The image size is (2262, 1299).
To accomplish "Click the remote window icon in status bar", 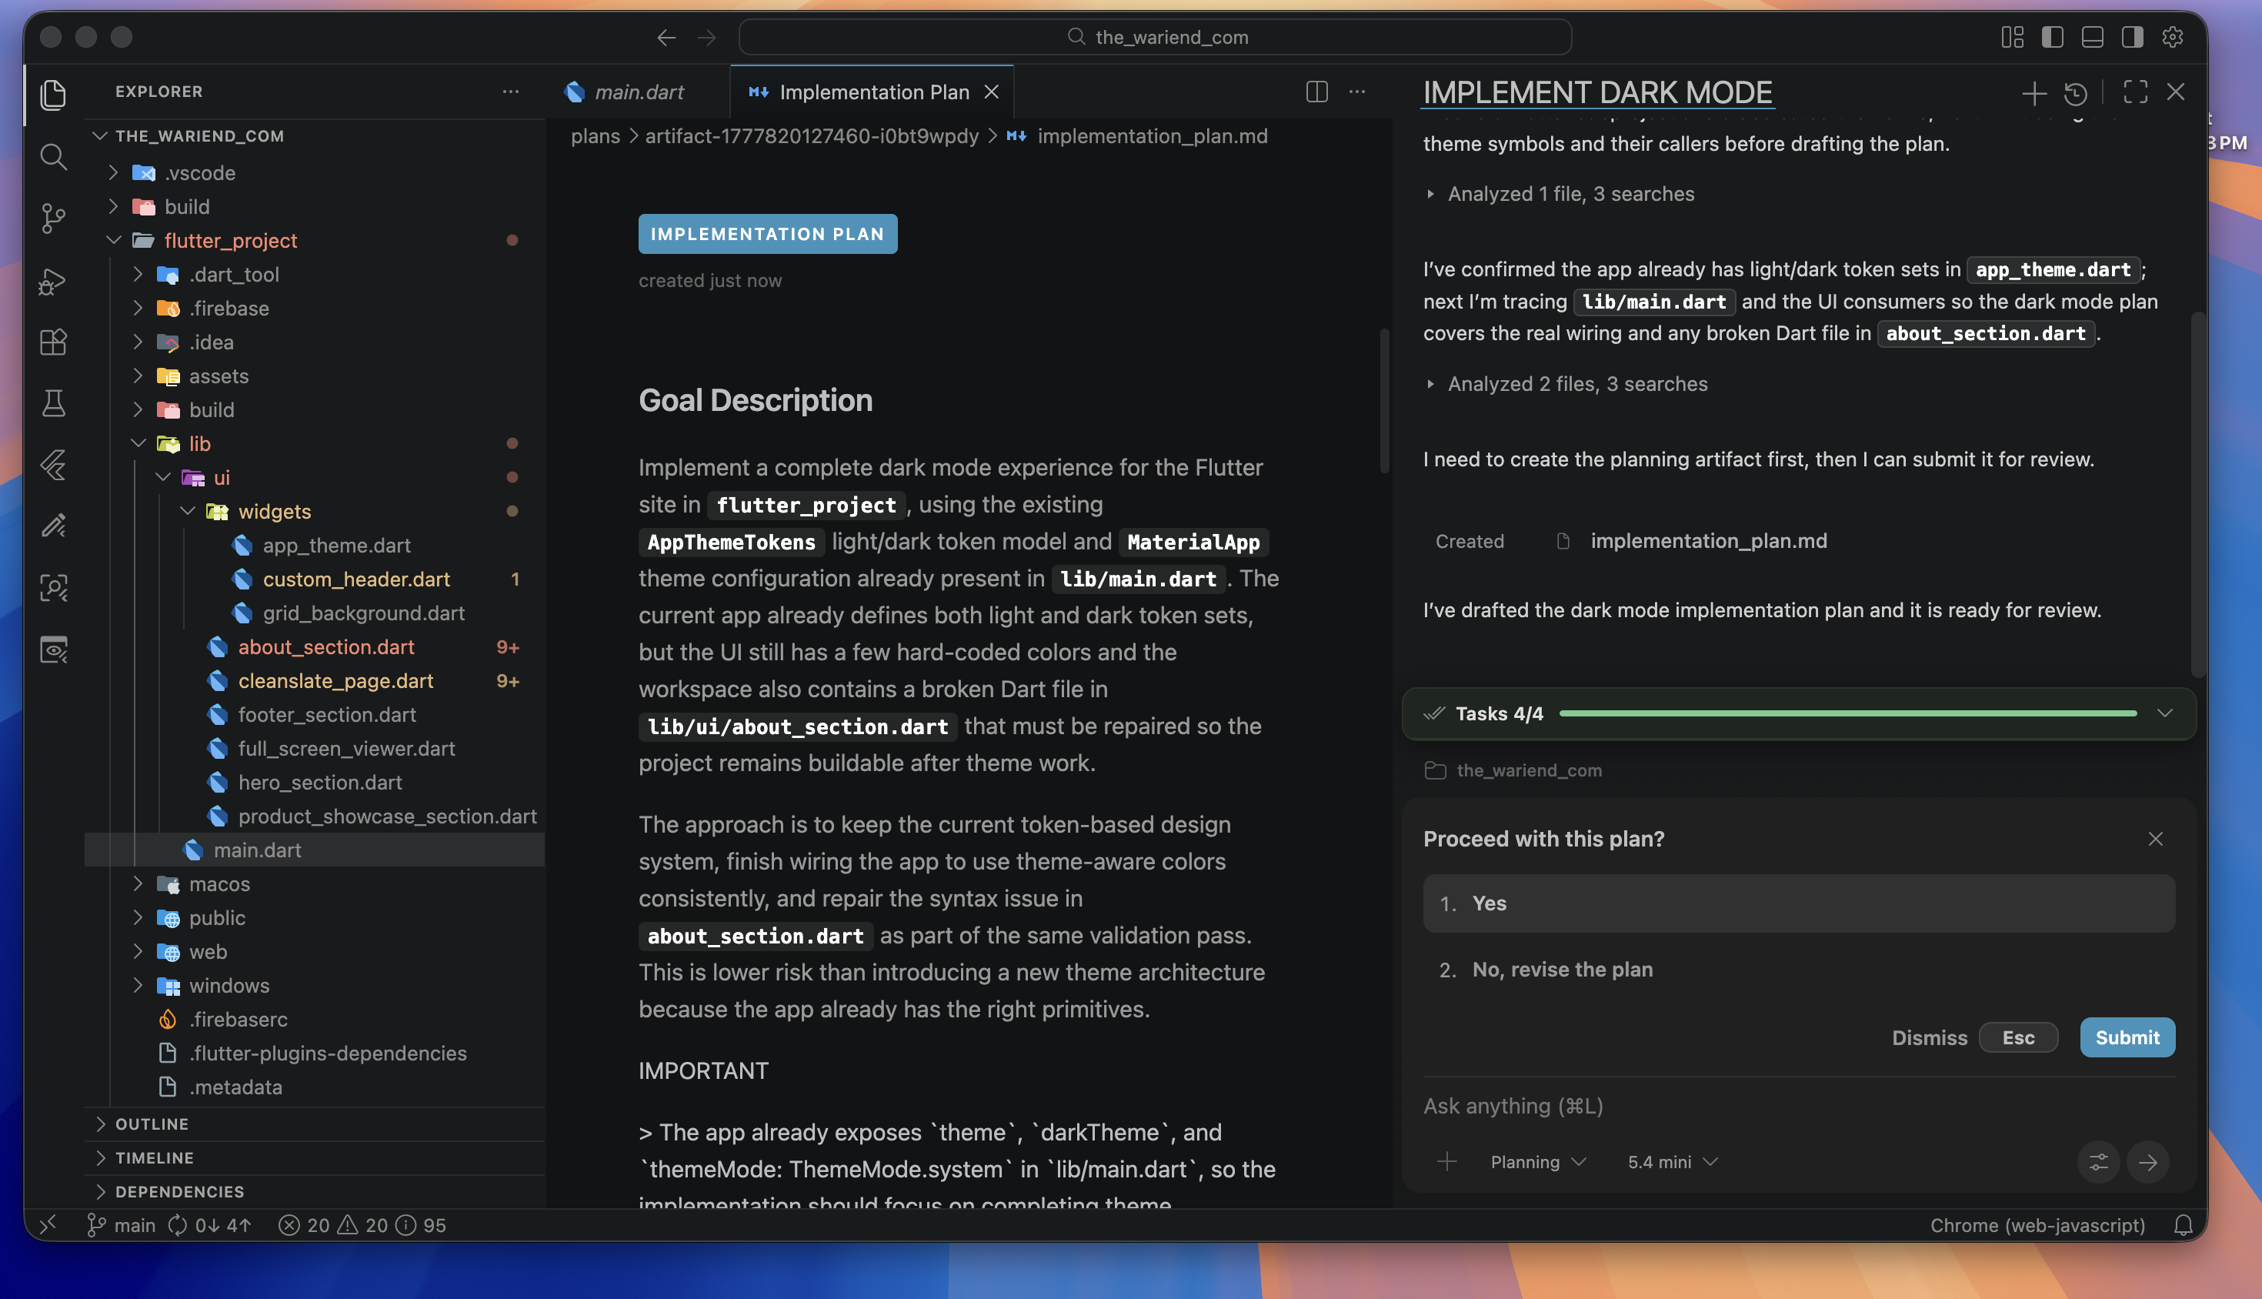I will click(x=48, y=1224).
